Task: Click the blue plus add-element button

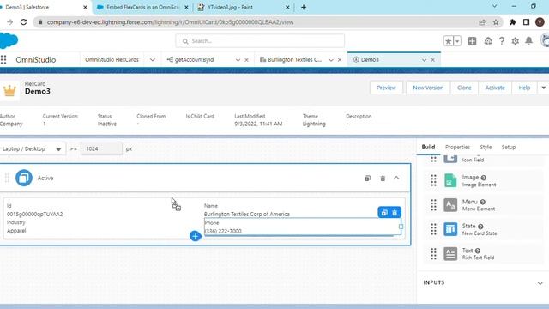Action: 196,236
